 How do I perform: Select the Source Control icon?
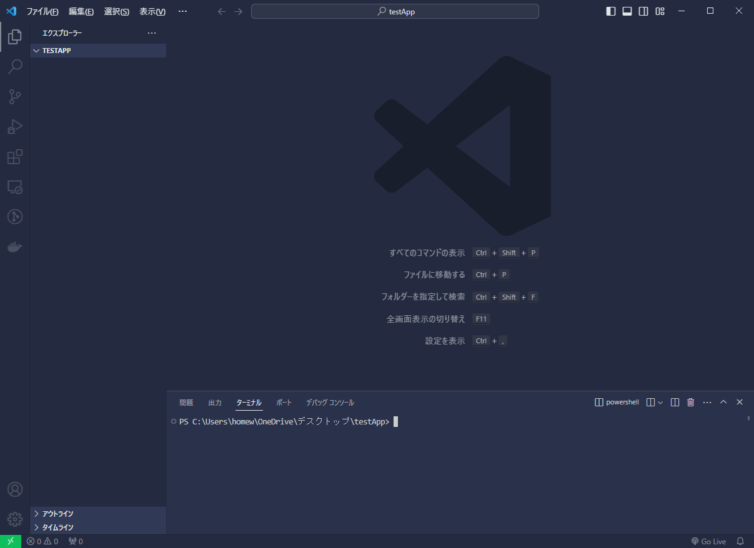(x=15, y=97)
